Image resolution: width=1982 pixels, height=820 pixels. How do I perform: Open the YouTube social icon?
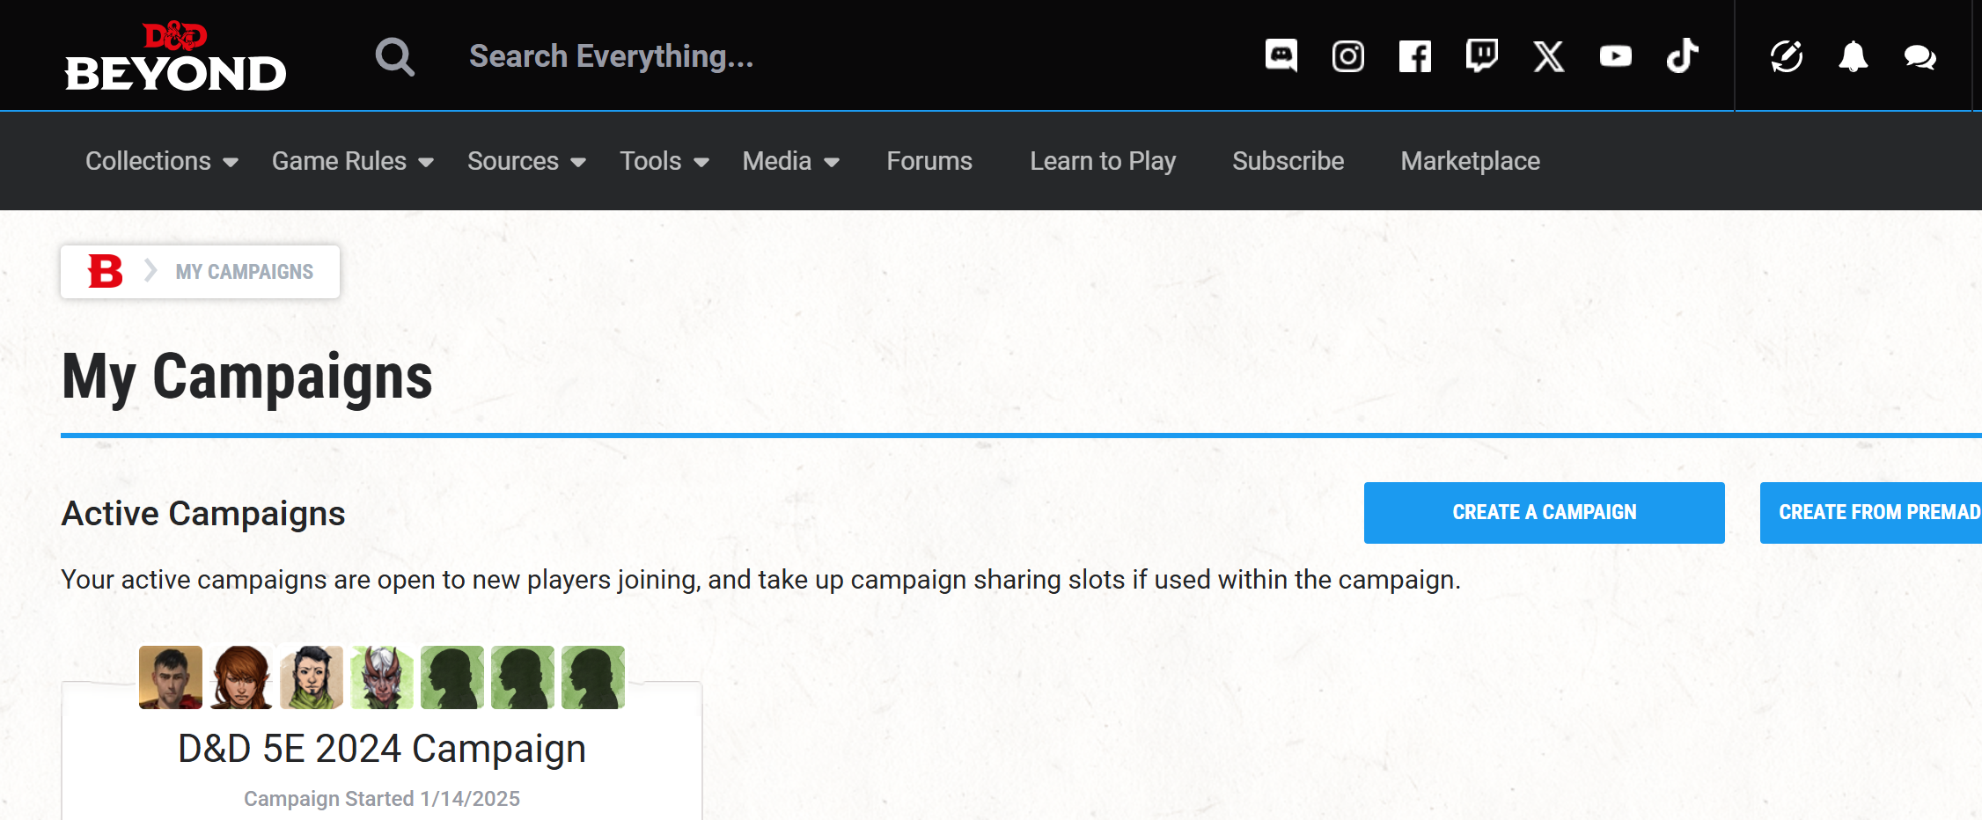(x=1615, y=56)
